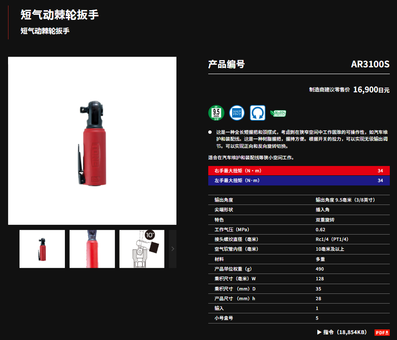
Task: Click the blue square drive icon
Action: (x=237, y=113)
